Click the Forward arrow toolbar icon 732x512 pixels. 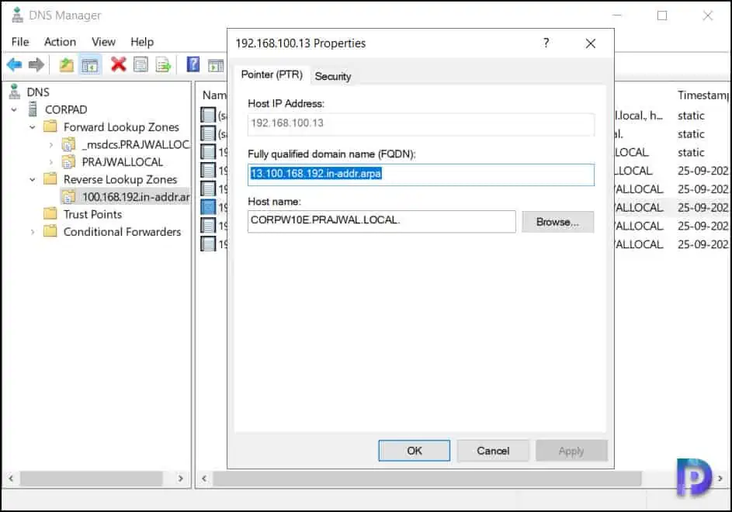(x=36, y=64)
